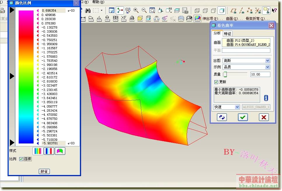The width and height of the screenshot is (282, 191).
Task: Toggle annotation element display
Action: tap(266, 10)
